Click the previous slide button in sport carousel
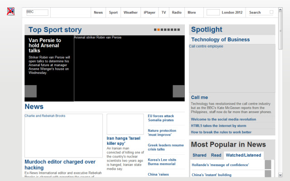 pyautogui.click(x=30, y=91)
